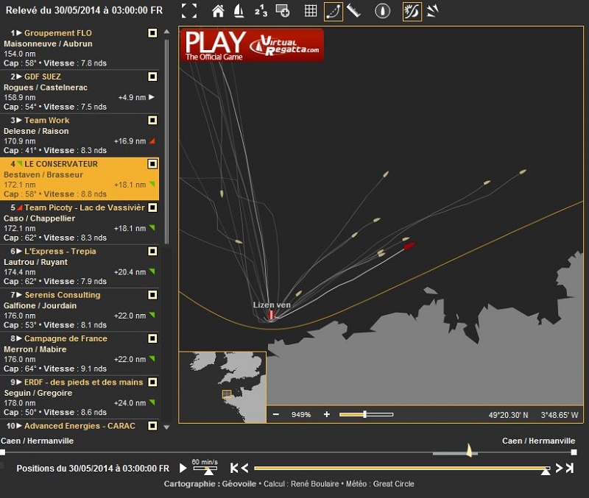589x498 pixels.
Task: Open the rankings 1-2-3 icon
Action: tap(260, 11)
